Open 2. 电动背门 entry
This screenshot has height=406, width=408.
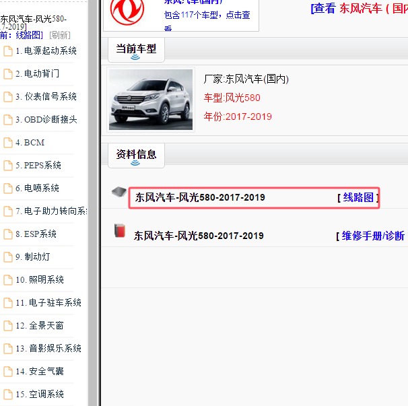[x=37, y=73]
